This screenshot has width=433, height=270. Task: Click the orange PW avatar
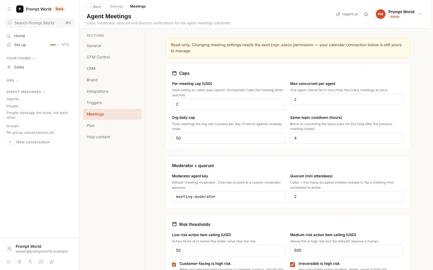click(381, 14)
